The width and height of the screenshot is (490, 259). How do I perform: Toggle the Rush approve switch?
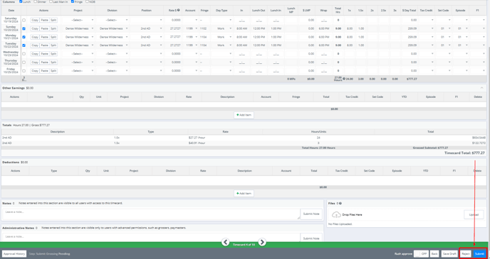421,254
